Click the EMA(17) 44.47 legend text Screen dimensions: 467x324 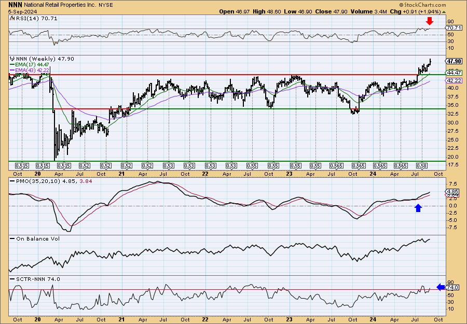32,65
